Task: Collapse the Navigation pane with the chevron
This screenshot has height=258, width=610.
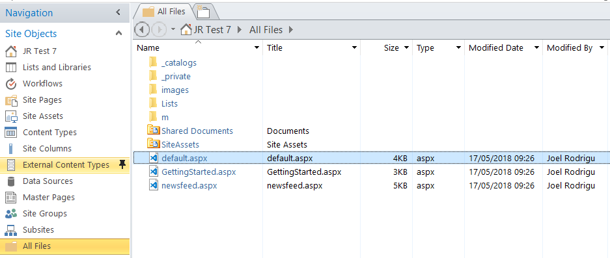Action: pos(118,13)
